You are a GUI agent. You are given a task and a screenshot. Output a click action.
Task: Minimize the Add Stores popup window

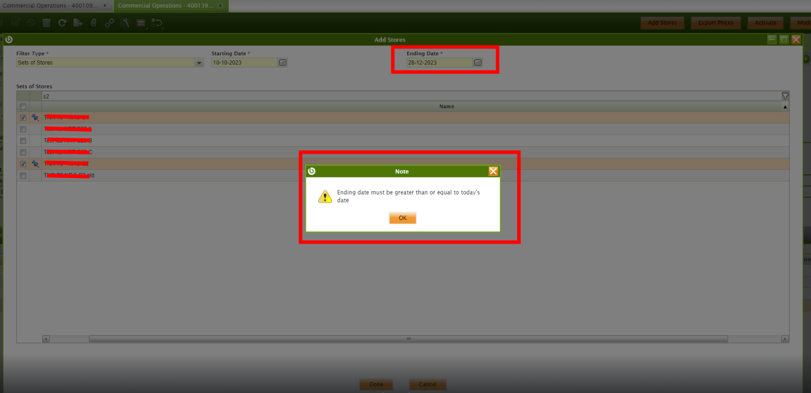pyautogui.click(x=772, y=39)
